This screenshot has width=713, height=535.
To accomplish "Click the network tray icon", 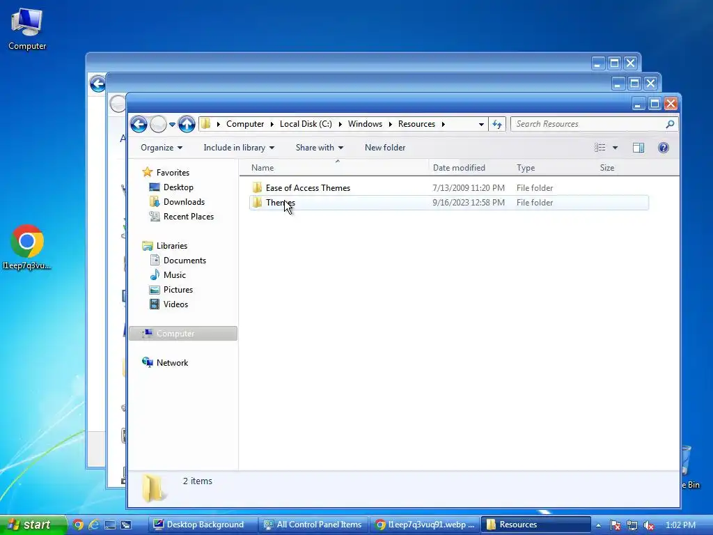I will pos(632,525).
